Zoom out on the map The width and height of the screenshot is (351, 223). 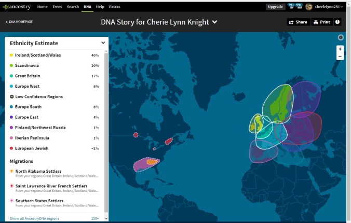[x=340, y=57]
